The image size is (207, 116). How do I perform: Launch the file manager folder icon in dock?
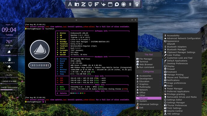coord(77,4)
